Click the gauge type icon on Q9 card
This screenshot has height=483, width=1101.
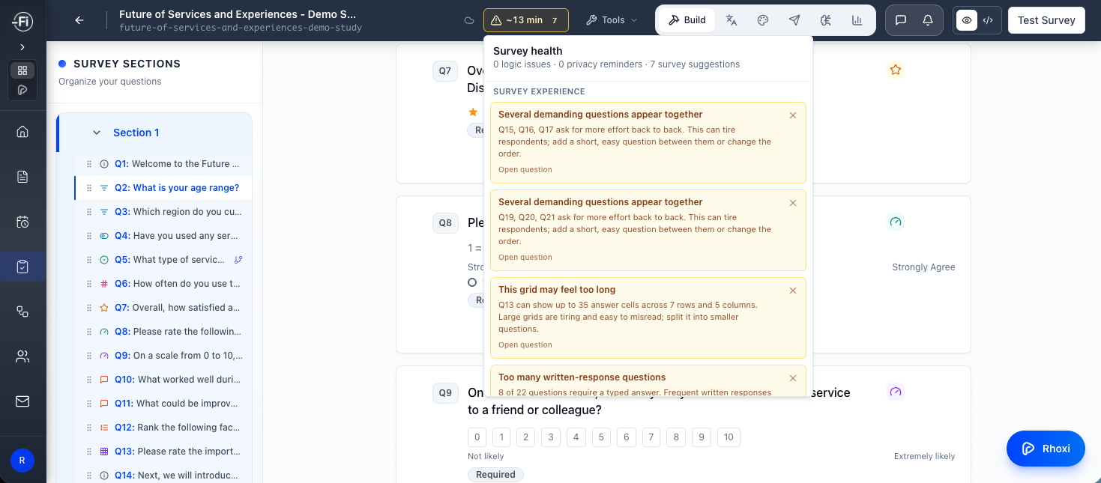tap(896, 392)
